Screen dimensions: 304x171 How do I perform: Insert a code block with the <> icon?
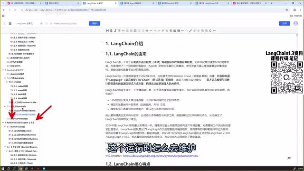click(x=159, y=30)
